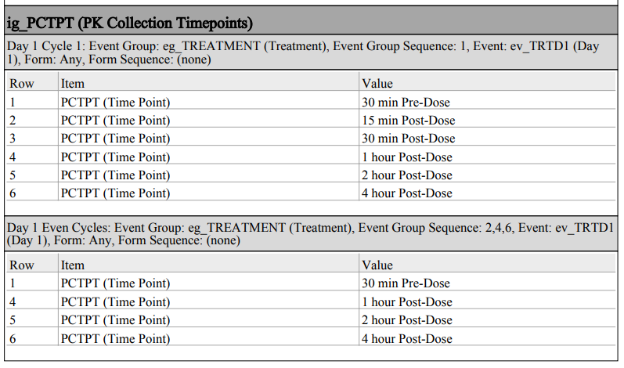
Task: Select the "30 min Post-Dose" value cell
Action: [x=408, y=139]
